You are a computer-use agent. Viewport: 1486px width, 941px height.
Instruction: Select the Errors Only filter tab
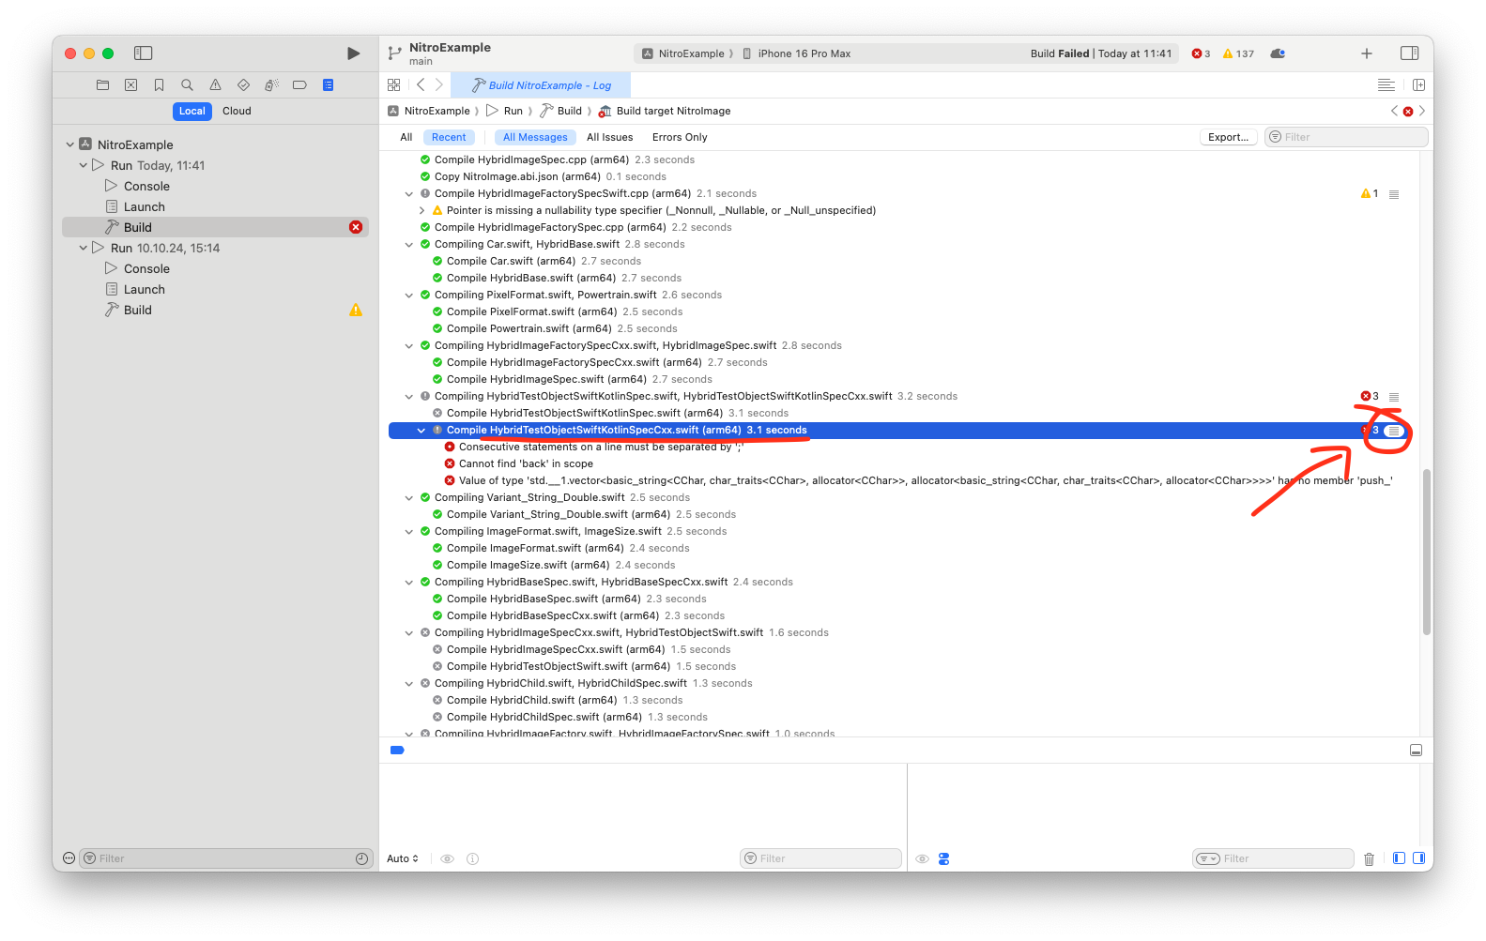coord(680,137)
